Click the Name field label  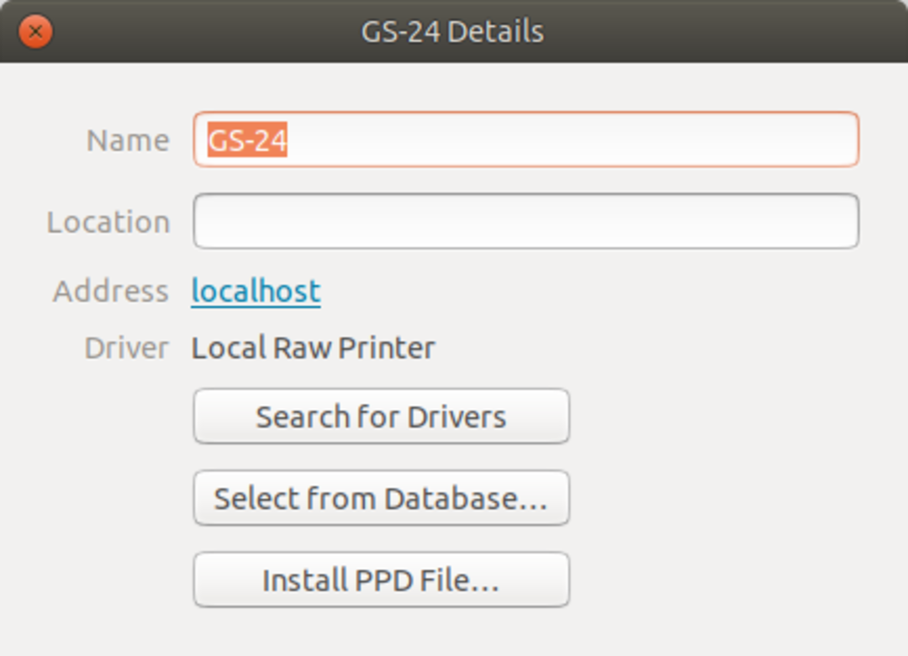[128, 140]
